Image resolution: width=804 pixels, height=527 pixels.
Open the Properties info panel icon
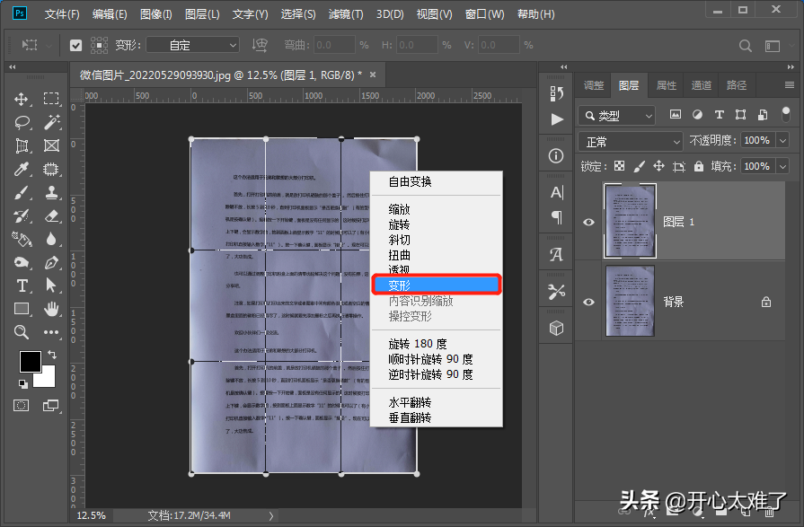pyautogui.click(x=556, y=156)
